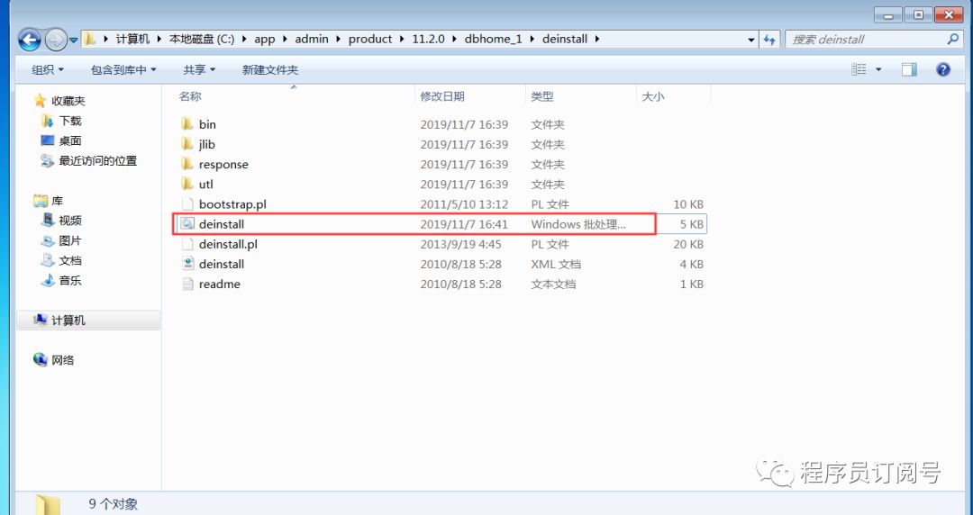This screenshot has height=515, width=973.
Task: Click the 计算机 sidebar computer icon
Action: point(41,320)
